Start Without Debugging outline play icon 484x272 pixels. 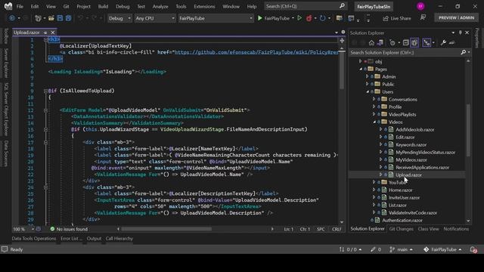point(299,18)
